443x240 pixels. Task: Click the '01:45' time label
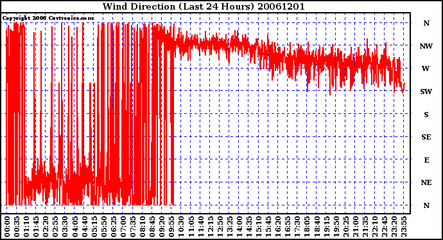[x=36, y=227]
